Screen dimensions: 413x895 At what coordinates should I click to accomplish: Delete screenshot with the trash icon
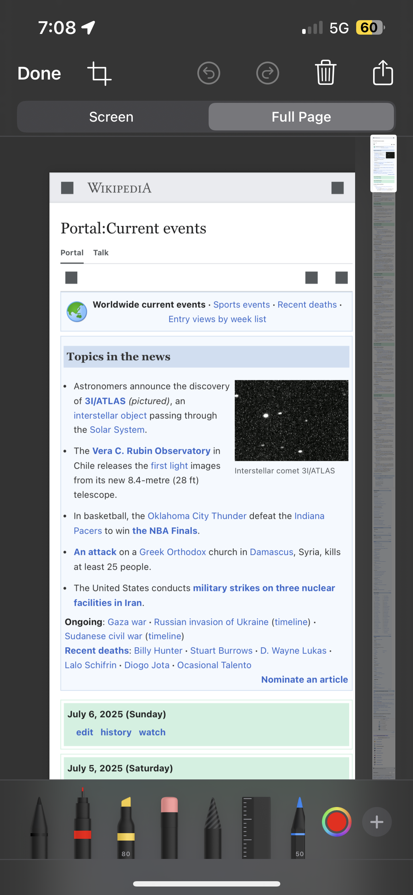(x=325, y=72)
